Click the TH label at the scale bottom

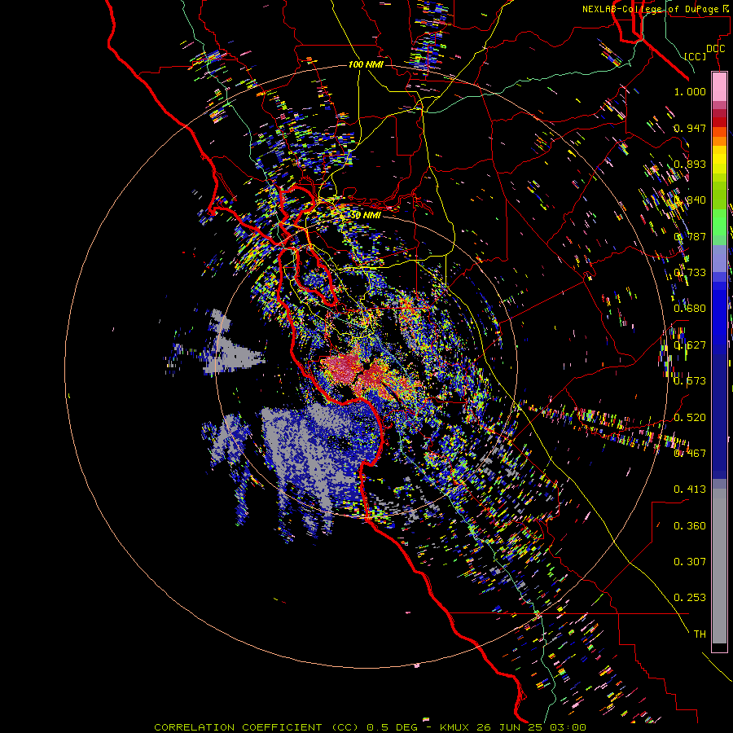(700, 634)
